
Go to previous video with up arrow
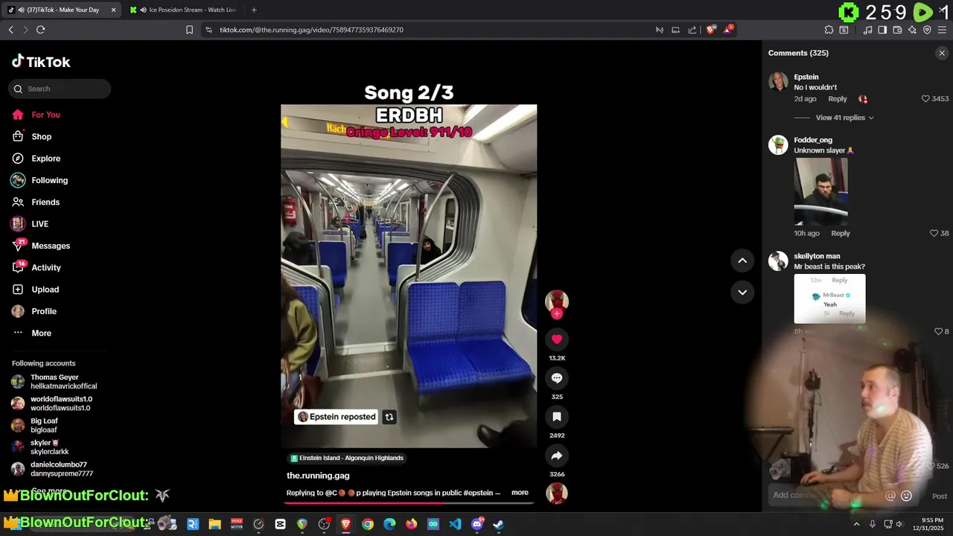click(742, 260)
